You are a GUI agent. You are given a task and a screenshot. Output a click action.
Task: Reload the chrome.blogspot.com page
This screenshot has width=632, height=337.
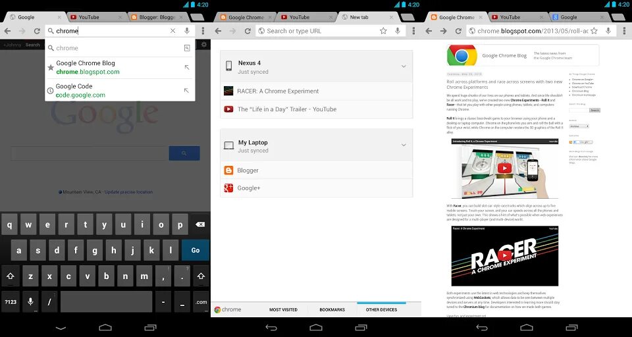[x=458, y=31]
